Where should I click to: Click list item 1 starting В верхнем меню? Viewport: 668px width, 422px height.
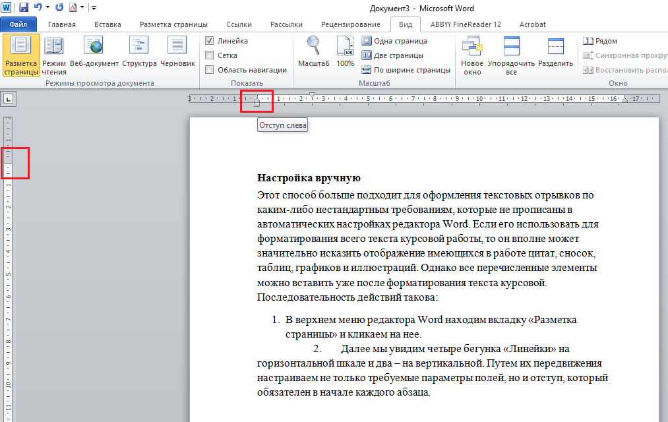[x=424, y=326]
